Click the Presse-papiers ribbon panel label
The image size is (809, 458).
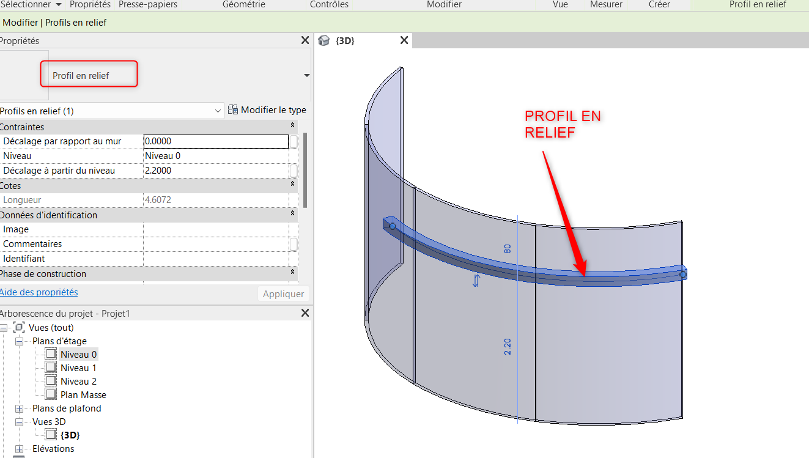(x=148, y=4)
